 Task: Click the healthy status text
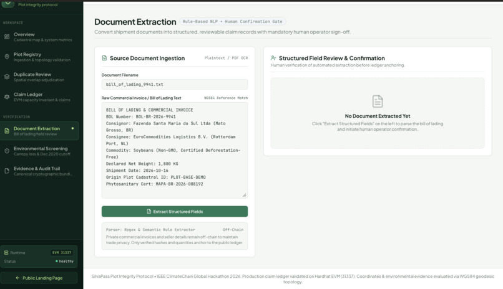66,261
